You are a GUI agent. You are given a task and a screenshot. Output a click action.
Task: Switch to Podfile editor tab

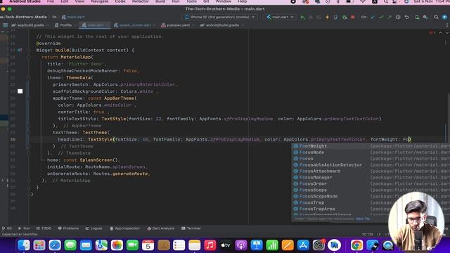65,25
